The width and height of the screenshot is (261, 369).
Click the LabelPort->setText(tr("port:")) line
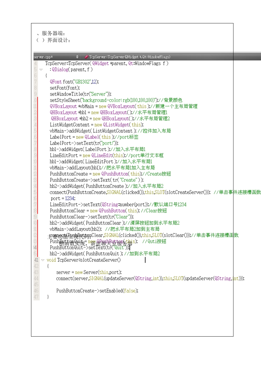tap(84, 143)
